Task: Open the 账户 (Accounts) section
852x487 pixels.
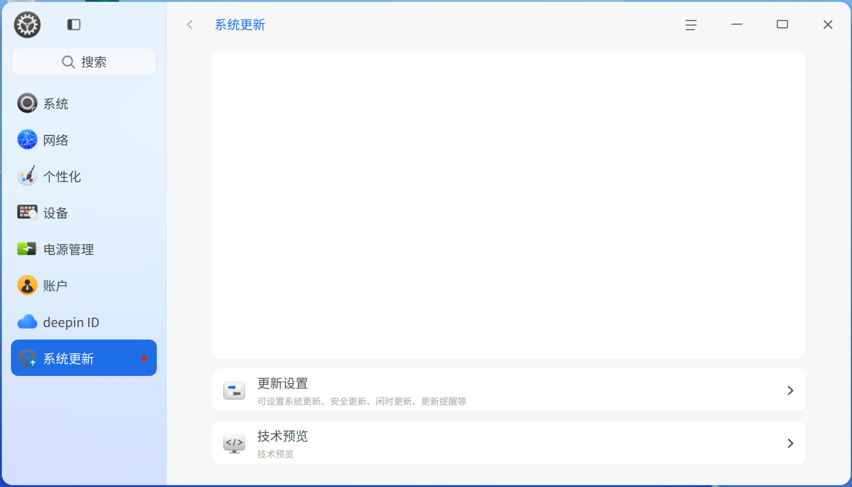Action: (x=27, y=285)
